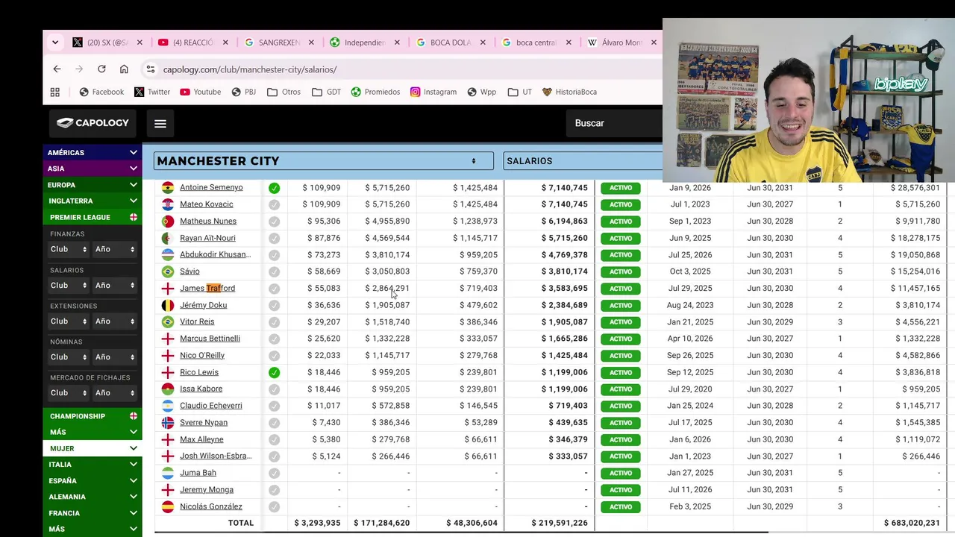Click the Brazil flag beside Vitor Reis
The height and width of the screenshot is (537, 955).
click(168, 321)
